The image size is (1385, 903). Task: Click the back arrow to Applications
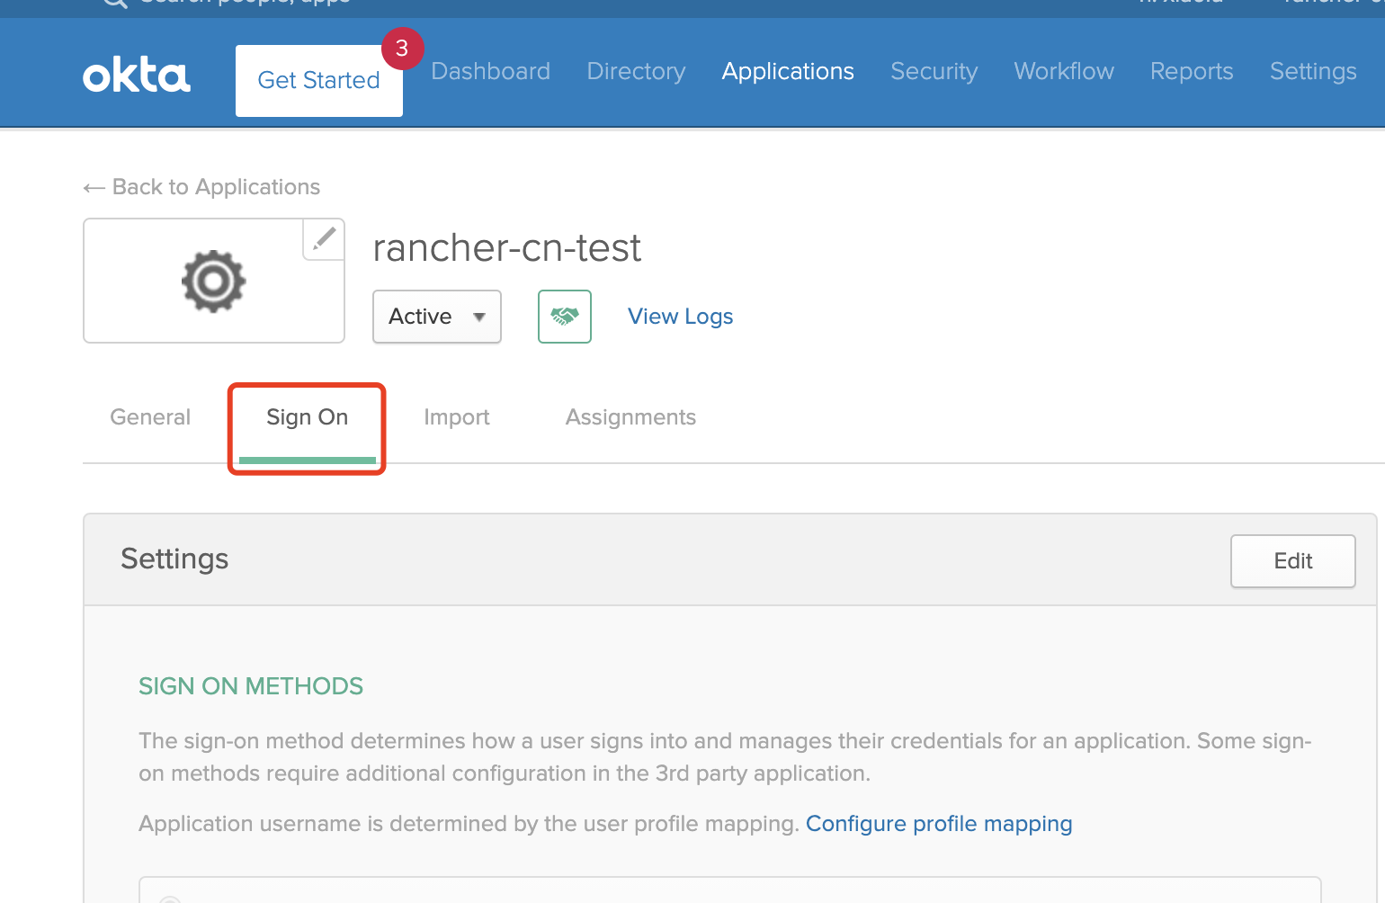94,188
